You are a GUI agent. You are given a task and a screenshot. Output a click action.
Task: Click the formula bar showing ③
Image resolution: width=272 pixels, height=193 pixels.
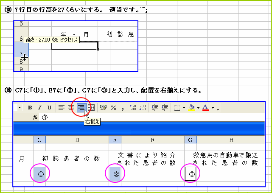151,117
